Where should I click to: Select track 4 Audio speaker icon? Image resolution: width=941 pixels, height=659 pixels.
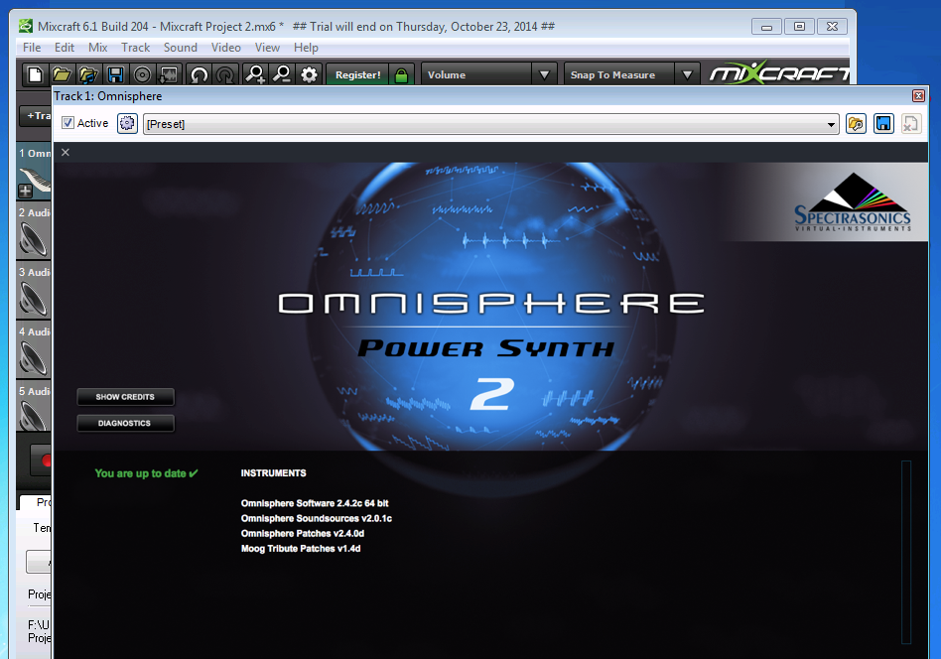coord(33,357)
